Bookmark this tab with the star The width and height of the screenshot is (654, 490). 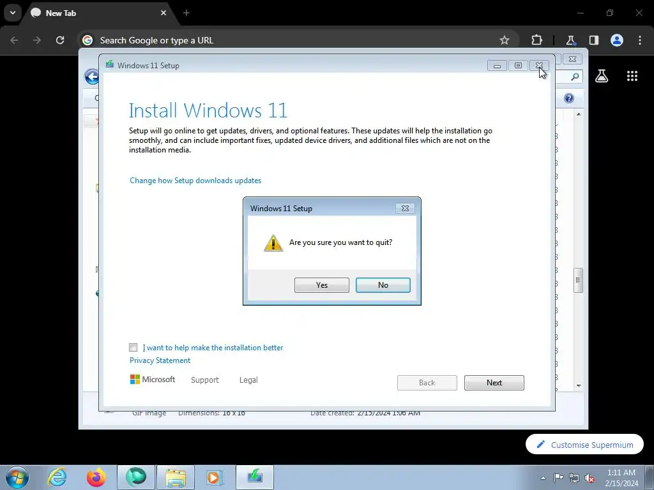pyautogui.click(x=505, y=40)
